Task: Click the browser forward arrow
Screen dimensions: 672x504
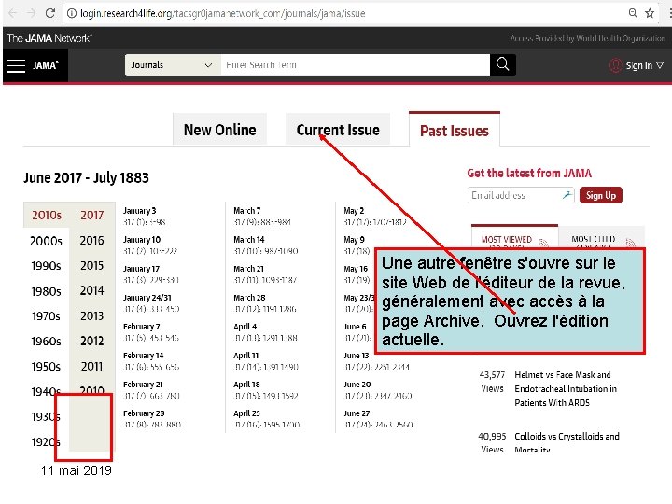Action: tap(31, 13)
